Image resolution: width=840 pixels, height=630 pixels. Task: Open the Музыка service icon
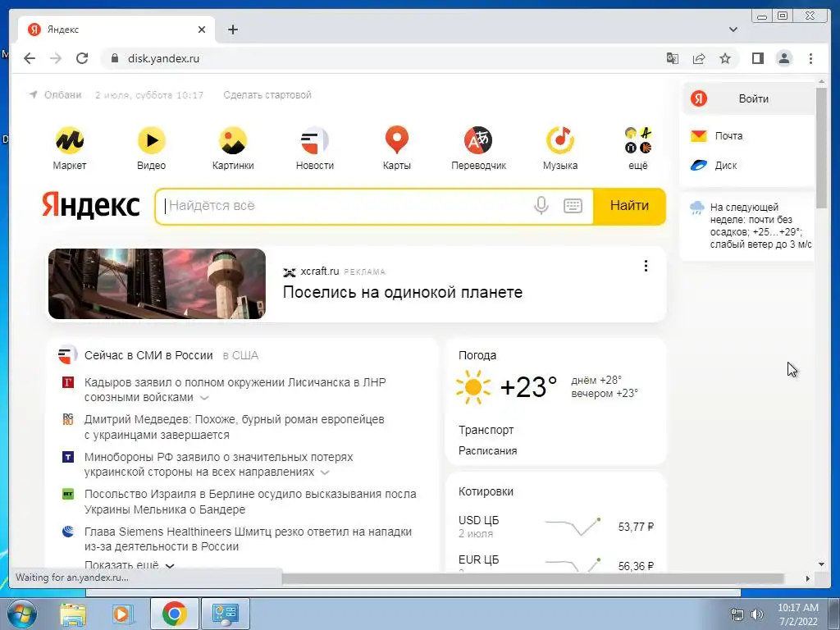tap(560, 140)
